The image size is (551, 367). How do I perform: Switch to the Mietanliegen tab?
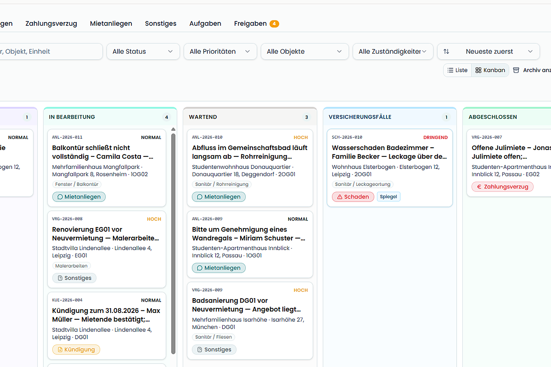point(111,23)
